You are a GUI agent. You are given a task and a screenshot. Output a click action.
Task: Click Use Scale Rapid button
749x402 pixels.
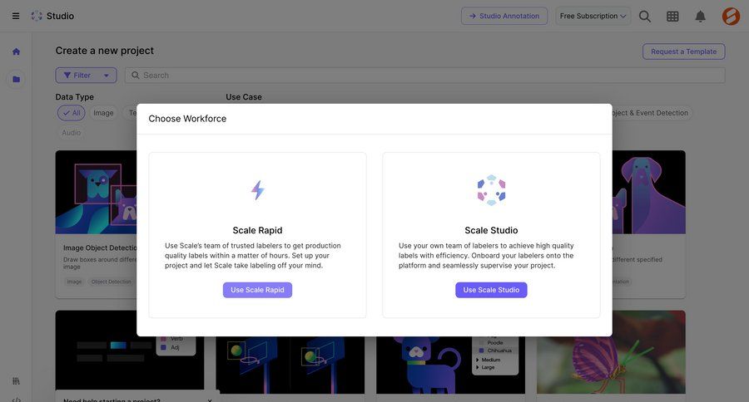coord(257,290)
